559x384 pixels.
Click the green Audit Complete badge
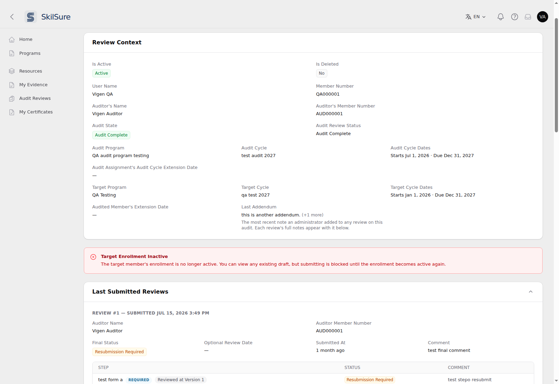point(111,135)
